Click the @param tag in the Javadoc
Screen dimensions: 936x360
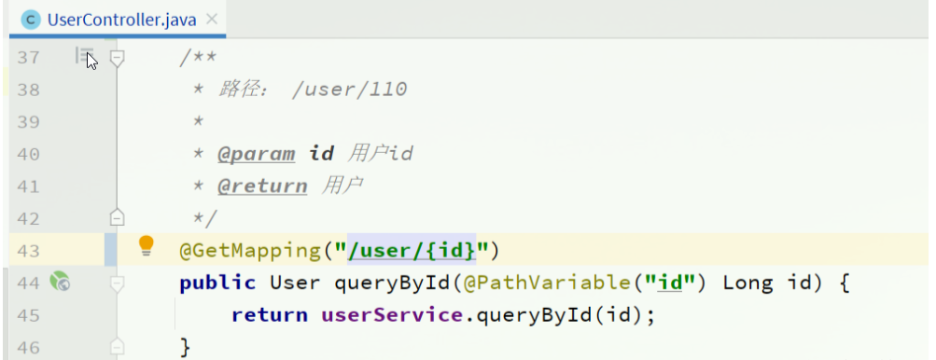pos(256,154)
